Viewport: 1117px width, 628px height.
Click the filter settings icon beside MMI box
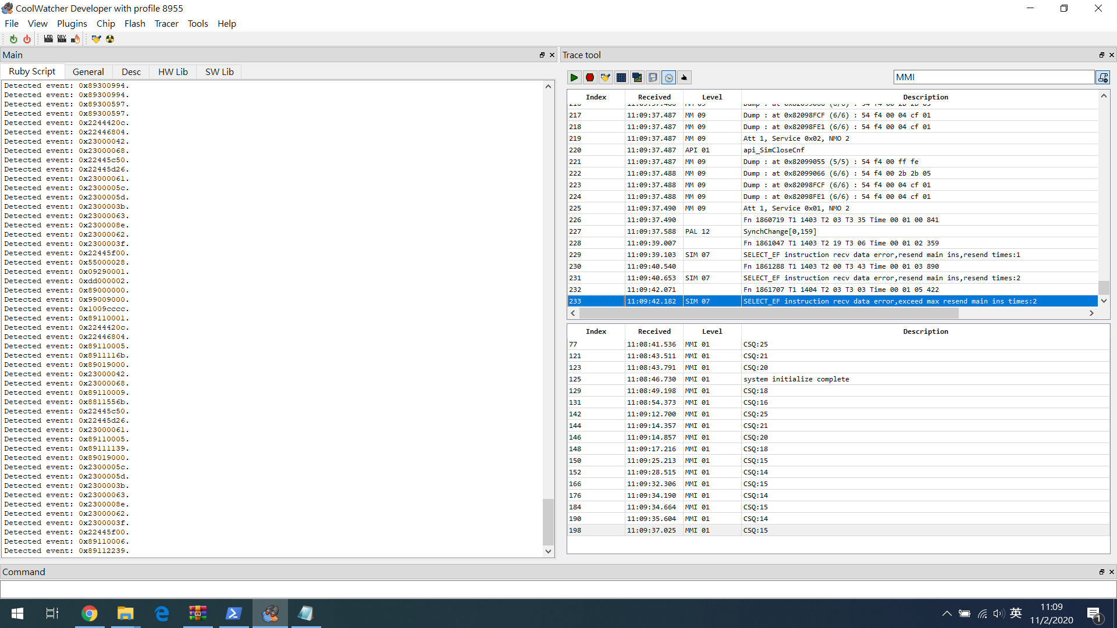[1103, 77]
